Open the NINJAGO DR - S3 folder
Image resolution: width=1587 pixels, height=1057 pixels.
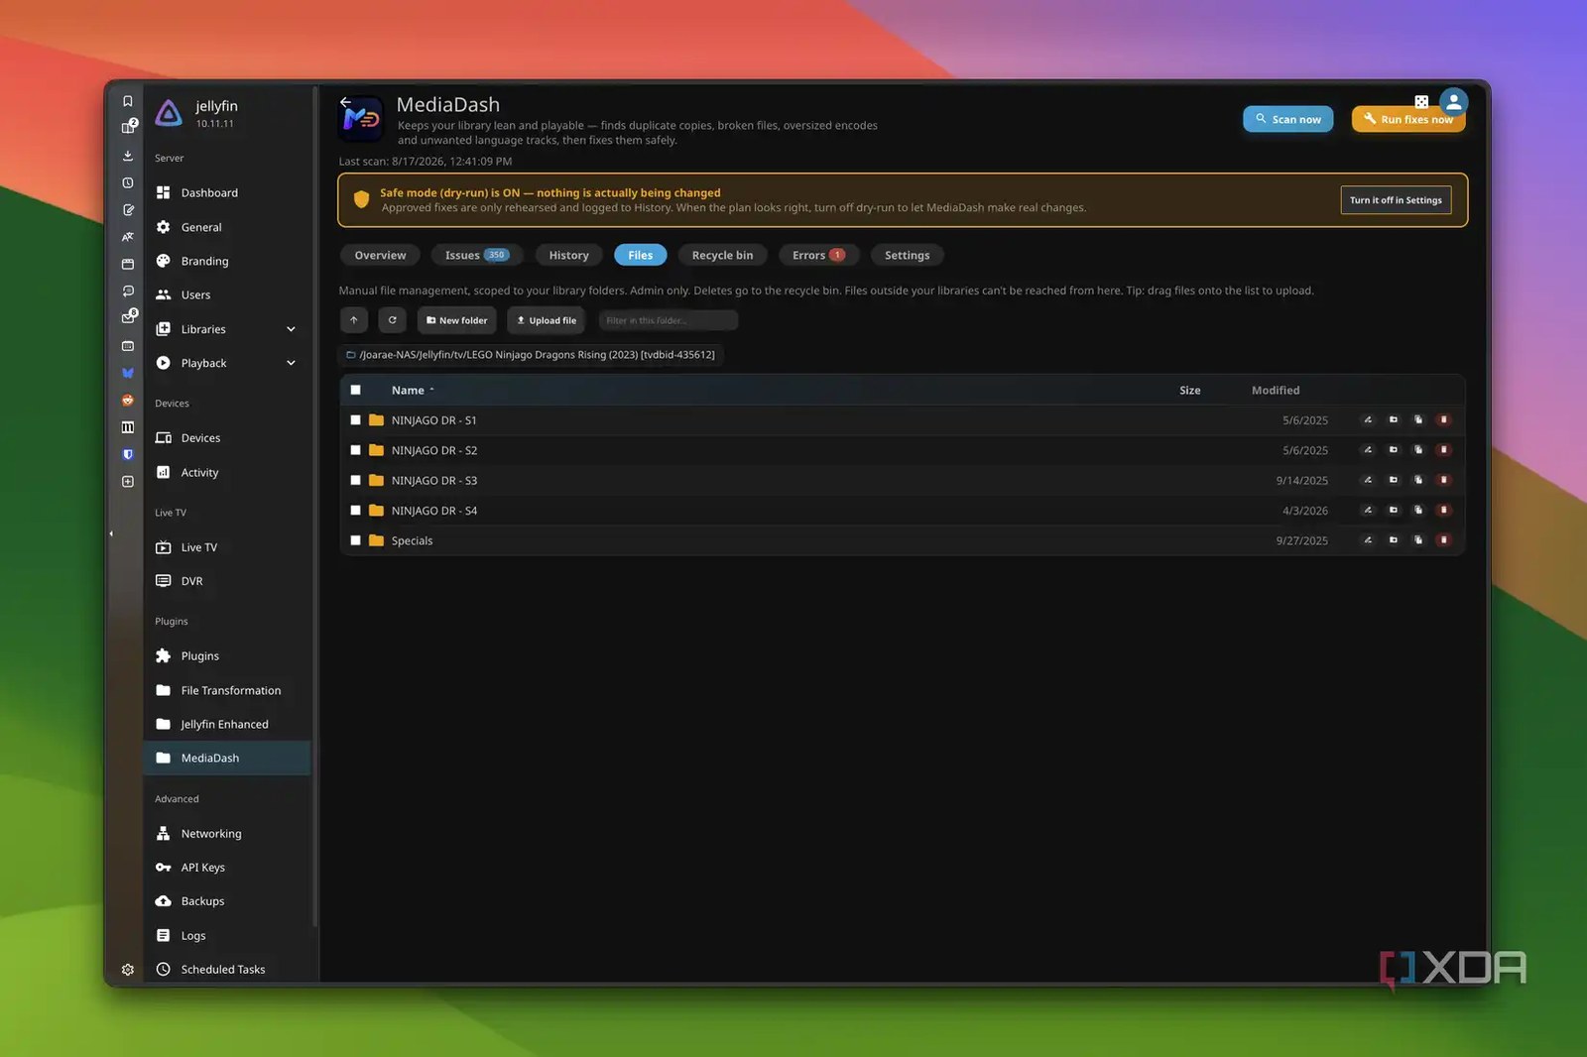(902, 480)
